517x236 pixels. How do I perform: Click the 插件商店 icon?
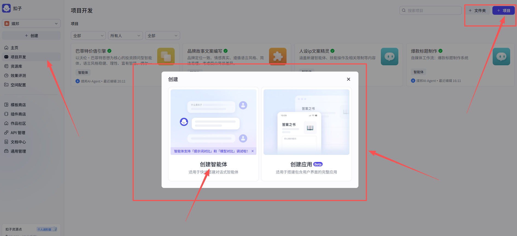[6, 114]
